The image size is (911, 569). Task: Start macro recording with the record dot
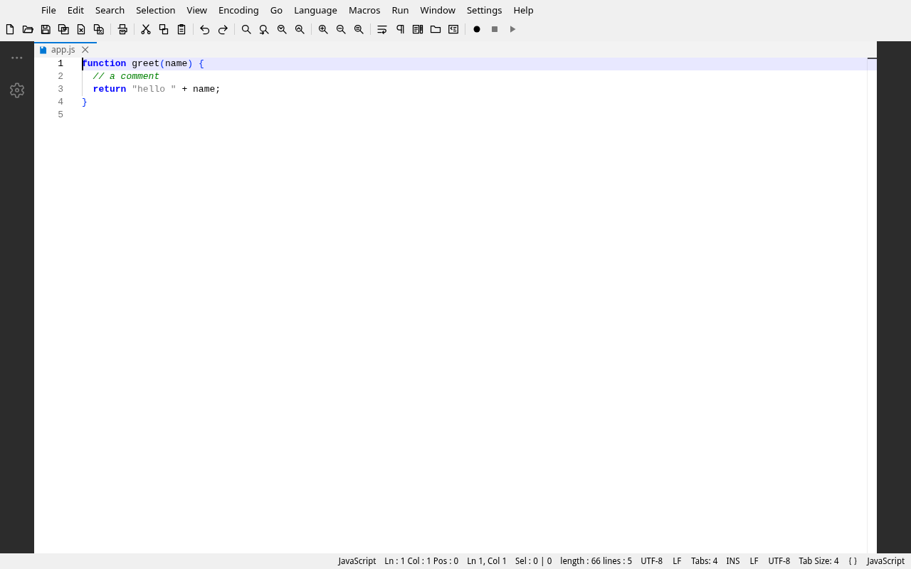pos(477,29)
